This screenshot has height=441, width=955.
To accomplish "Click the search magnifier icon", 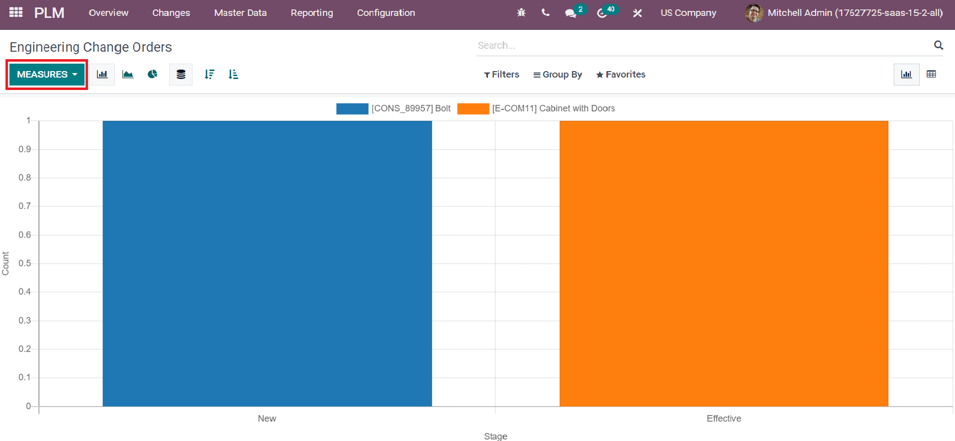I will (x=939, y=45).
